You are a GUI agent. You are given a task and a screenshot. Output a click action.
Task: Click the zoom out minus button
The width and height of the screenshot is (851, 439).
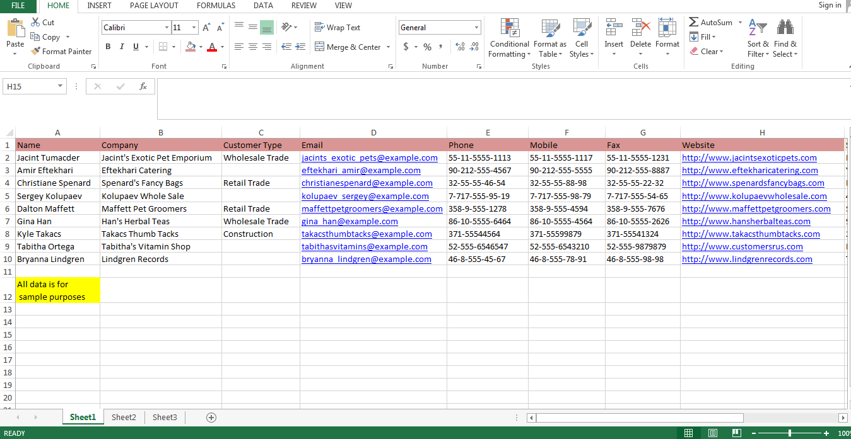coord(753,433)
